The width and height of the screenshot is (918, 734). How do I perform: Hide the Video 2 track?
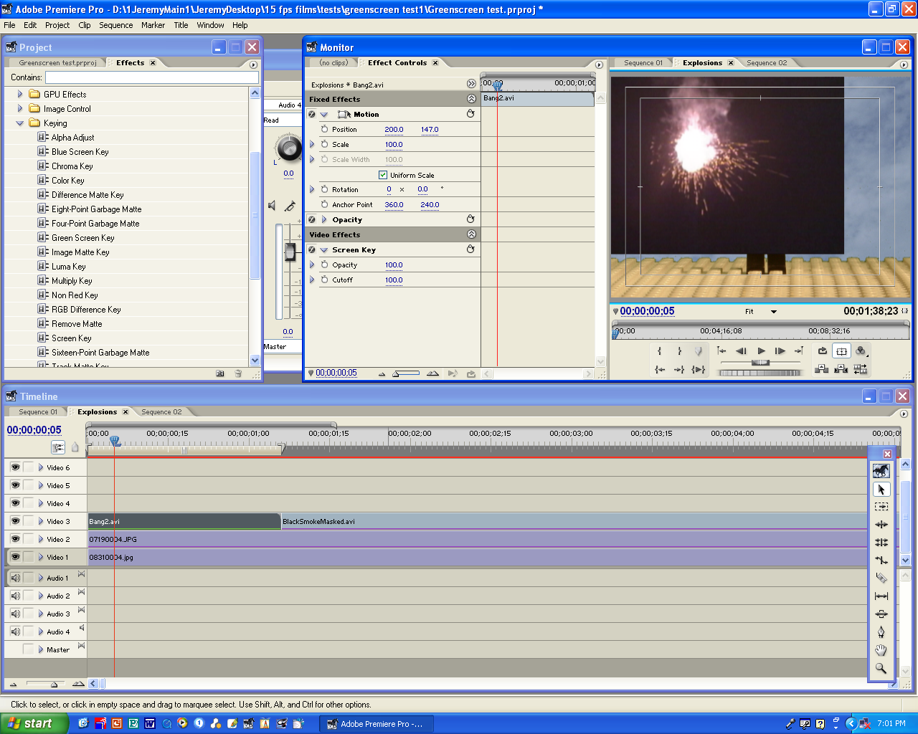(15, 539)
